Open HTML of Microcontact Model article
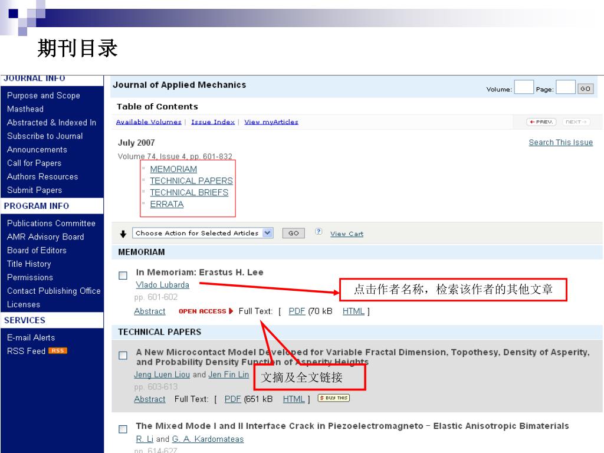604x453 pixels. tap(294, 399)
